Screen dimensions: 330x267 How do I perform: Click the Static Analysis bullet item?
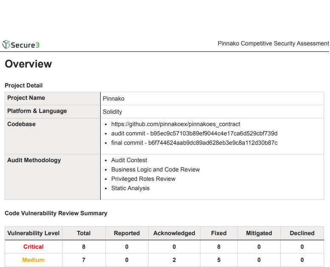click(x=130, y=188)
